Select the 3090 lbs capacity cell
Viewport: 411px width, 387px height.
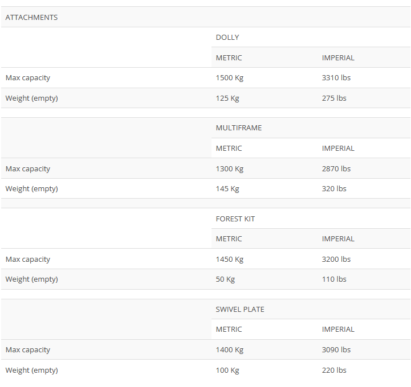coord(336,349)
